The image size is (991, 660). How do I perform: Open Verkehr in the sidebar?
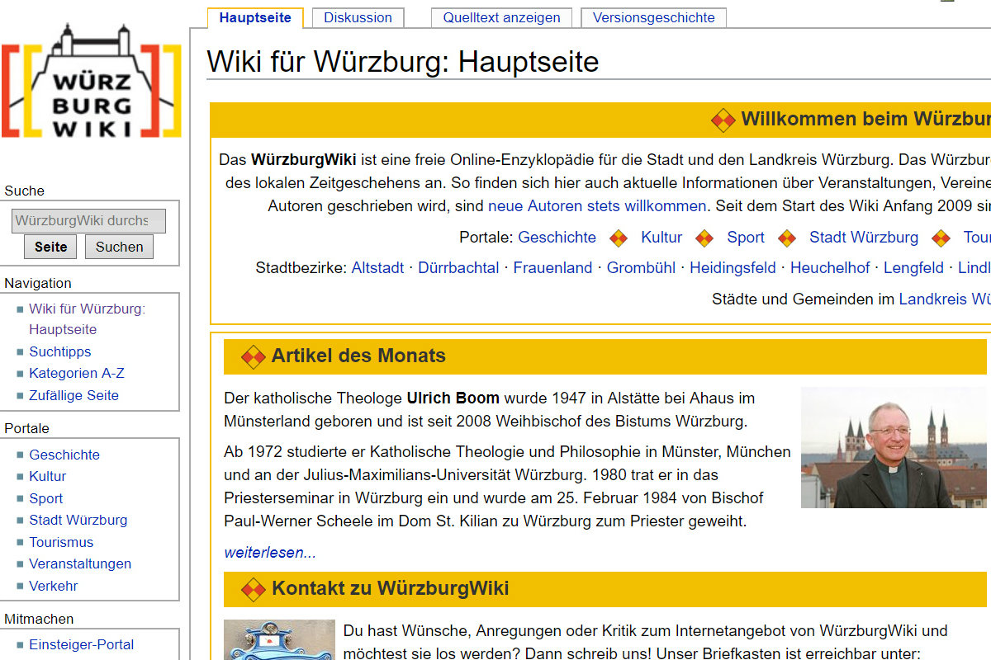click(x=54, y=586)
